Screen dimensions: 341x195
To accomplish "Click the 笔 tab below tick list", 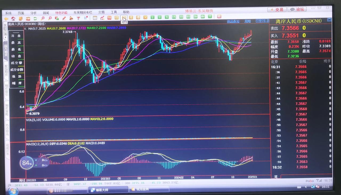I will [x=275, y=176].
